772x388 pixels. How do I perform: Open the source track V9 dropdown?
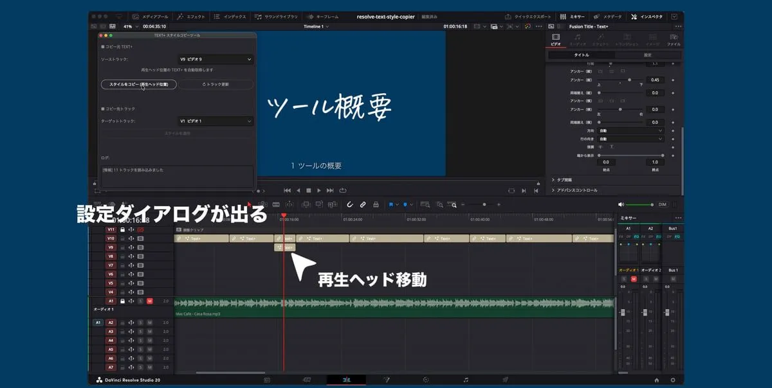point(215,59)
